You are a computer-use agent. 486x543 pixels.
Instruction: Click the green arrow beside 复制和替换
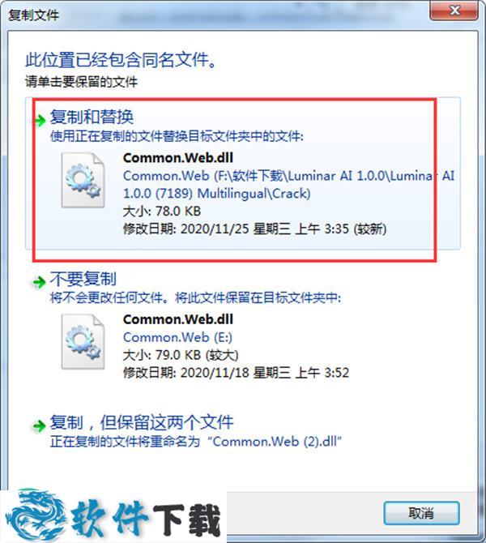39,120
